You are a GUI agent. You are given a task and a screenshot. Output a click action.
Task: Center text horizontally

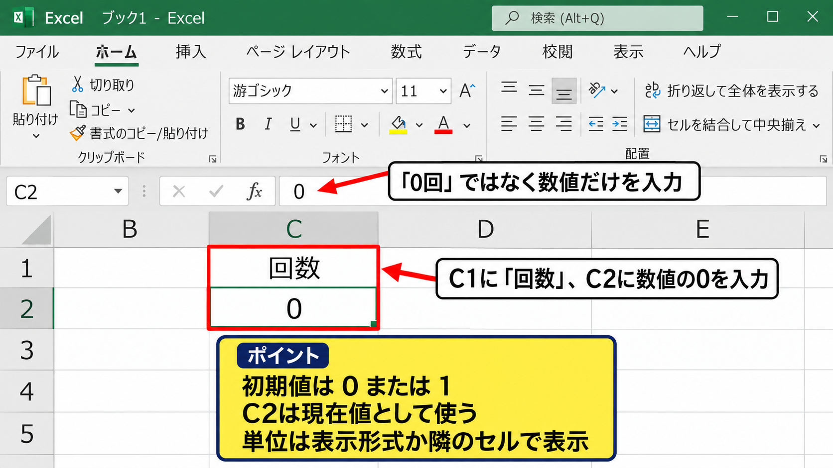537,124
